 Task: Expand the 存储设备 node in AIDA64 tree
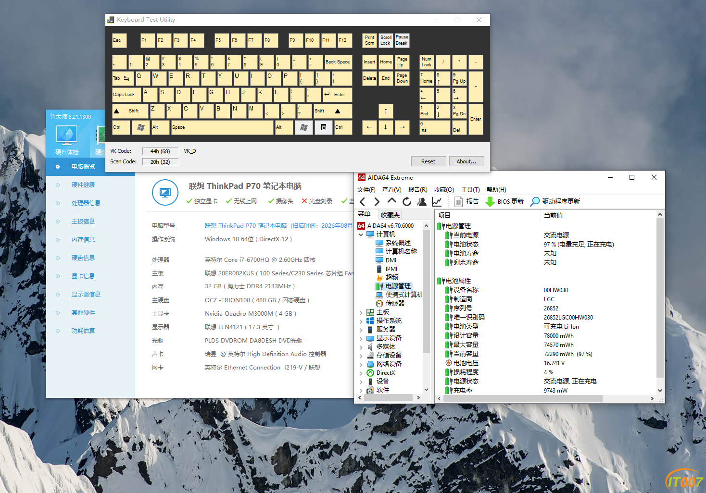coord(361,356)
